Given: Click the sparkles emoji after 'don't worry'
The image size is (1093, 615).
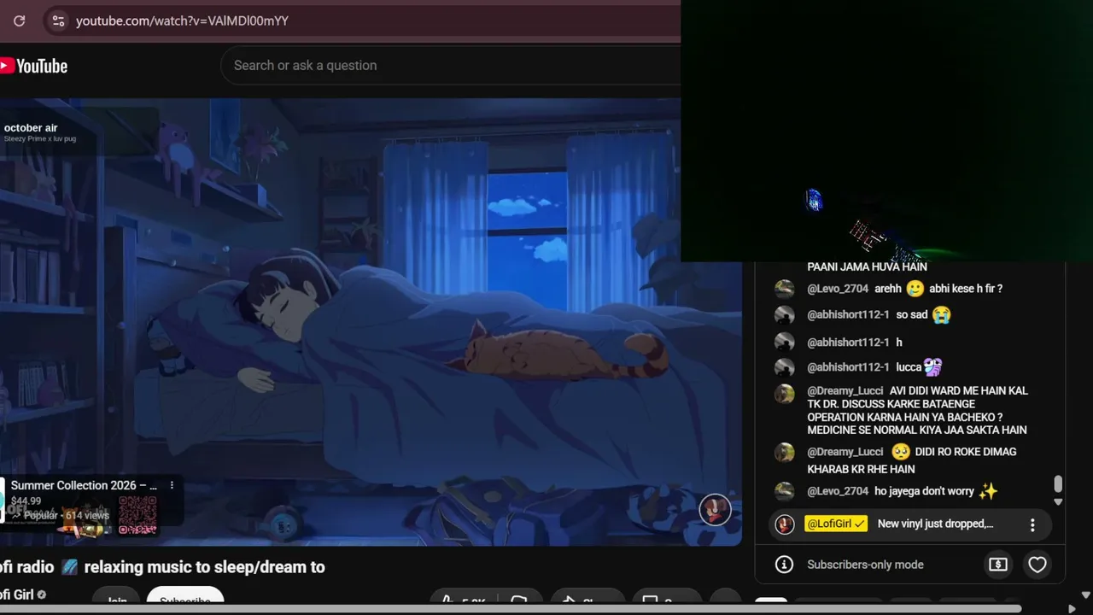Looking at the screenshot, I should pyautogui.click(x=988, y=491).
